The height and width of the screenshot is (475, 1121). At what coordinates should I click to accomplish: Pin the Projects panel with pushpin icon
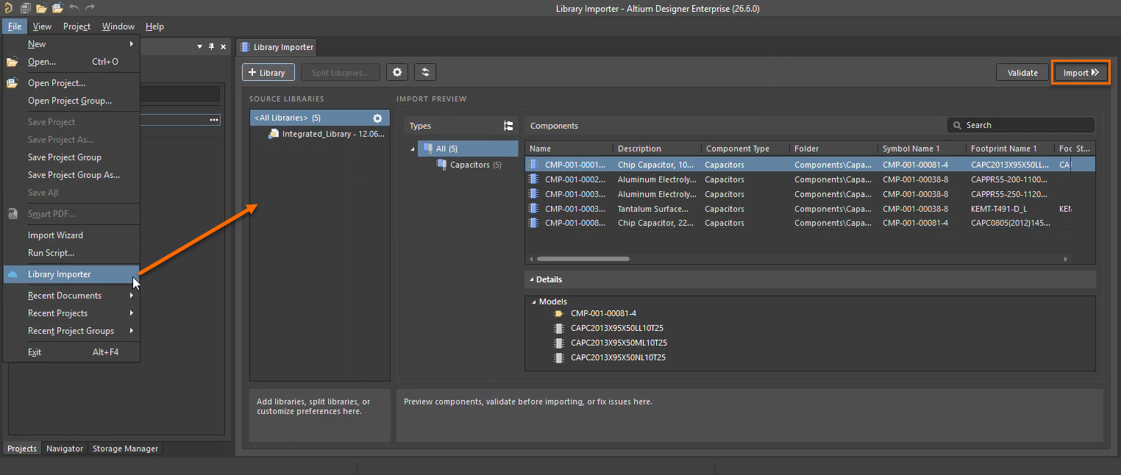pyautogui.click(x=212, y=46)
